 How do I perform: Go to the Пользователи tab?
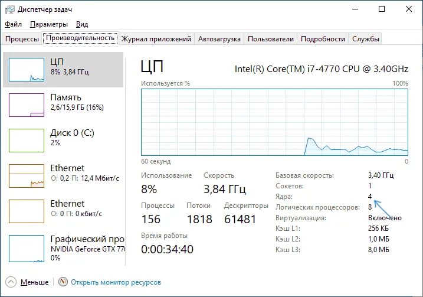[271, 39]
